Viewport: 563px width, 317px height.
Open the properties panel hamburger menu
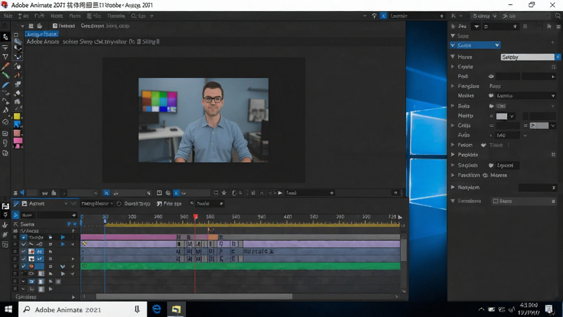tap(559, 26)
